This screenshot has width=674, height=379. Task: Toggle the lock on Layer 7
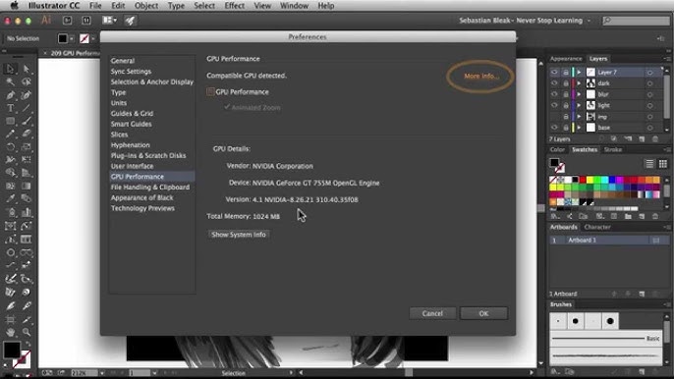(x=566, y=73)
